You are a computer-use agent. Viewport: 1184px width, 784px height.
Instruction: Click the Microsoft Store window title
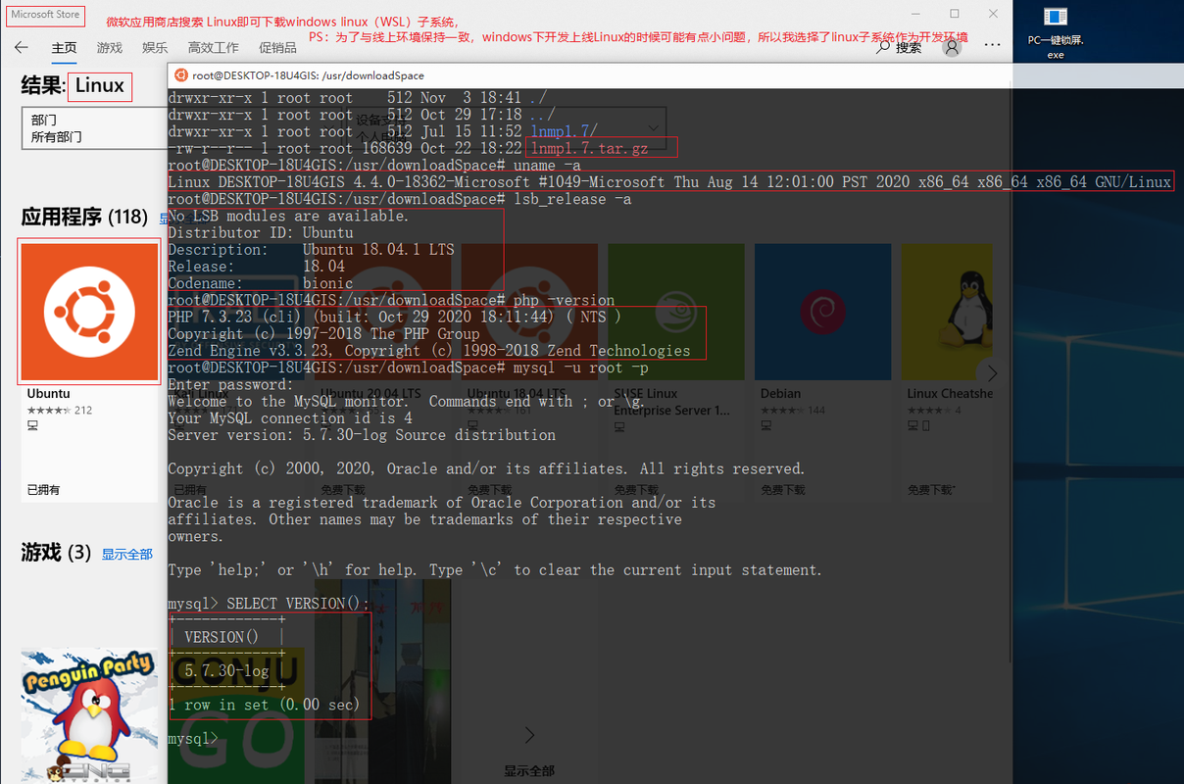pos(45,16)
